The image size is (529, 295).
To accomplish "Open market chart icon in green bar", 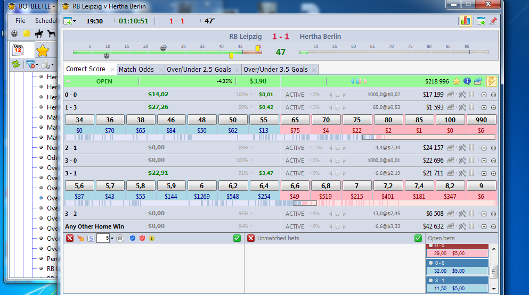I will pos(478,81).
